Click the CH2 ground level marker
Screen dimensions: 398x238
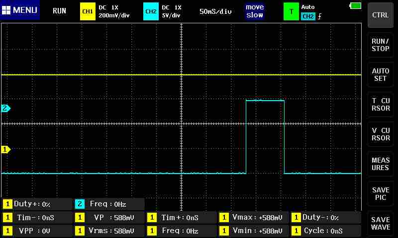[6, 108]
